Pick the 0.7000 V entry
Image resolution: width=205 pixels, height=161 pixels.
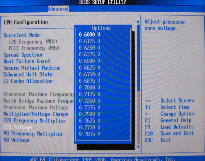90,87
